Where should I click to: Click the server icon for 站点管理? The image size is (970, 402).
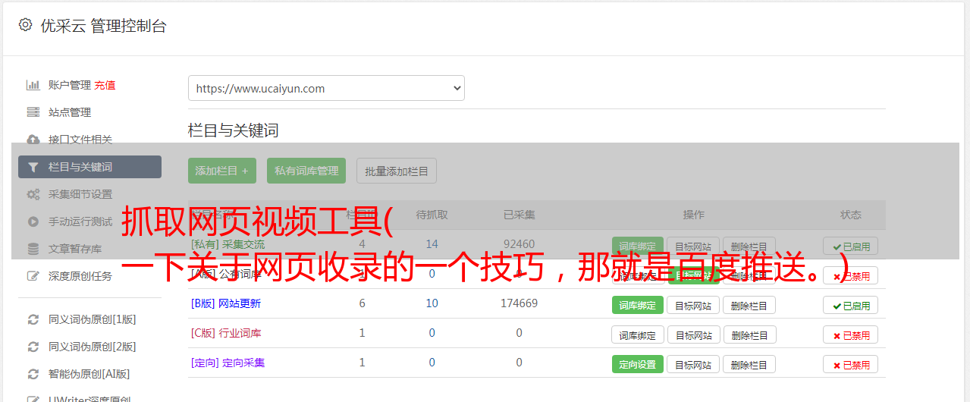pyautogui.click(x=33, y=112)
